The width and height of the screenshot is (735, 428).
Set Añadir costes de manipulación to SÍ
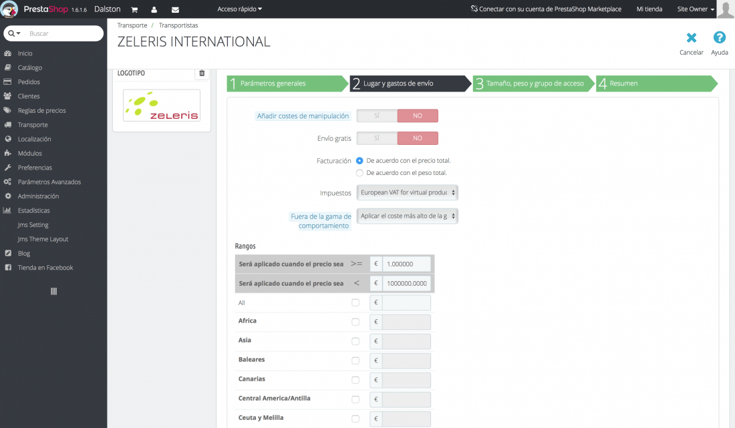pyautogui.click(x=377, y=116)
